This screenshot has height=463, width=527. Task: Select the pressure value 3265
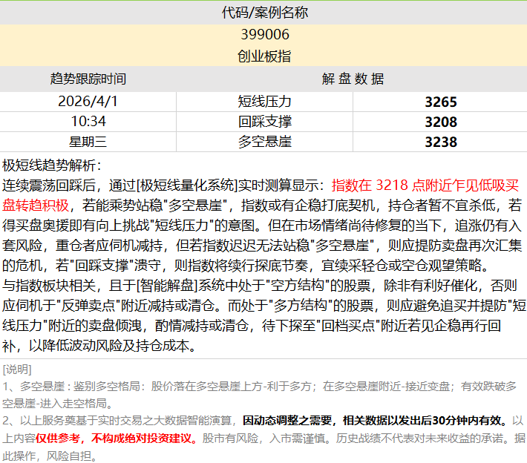(440, 102)
